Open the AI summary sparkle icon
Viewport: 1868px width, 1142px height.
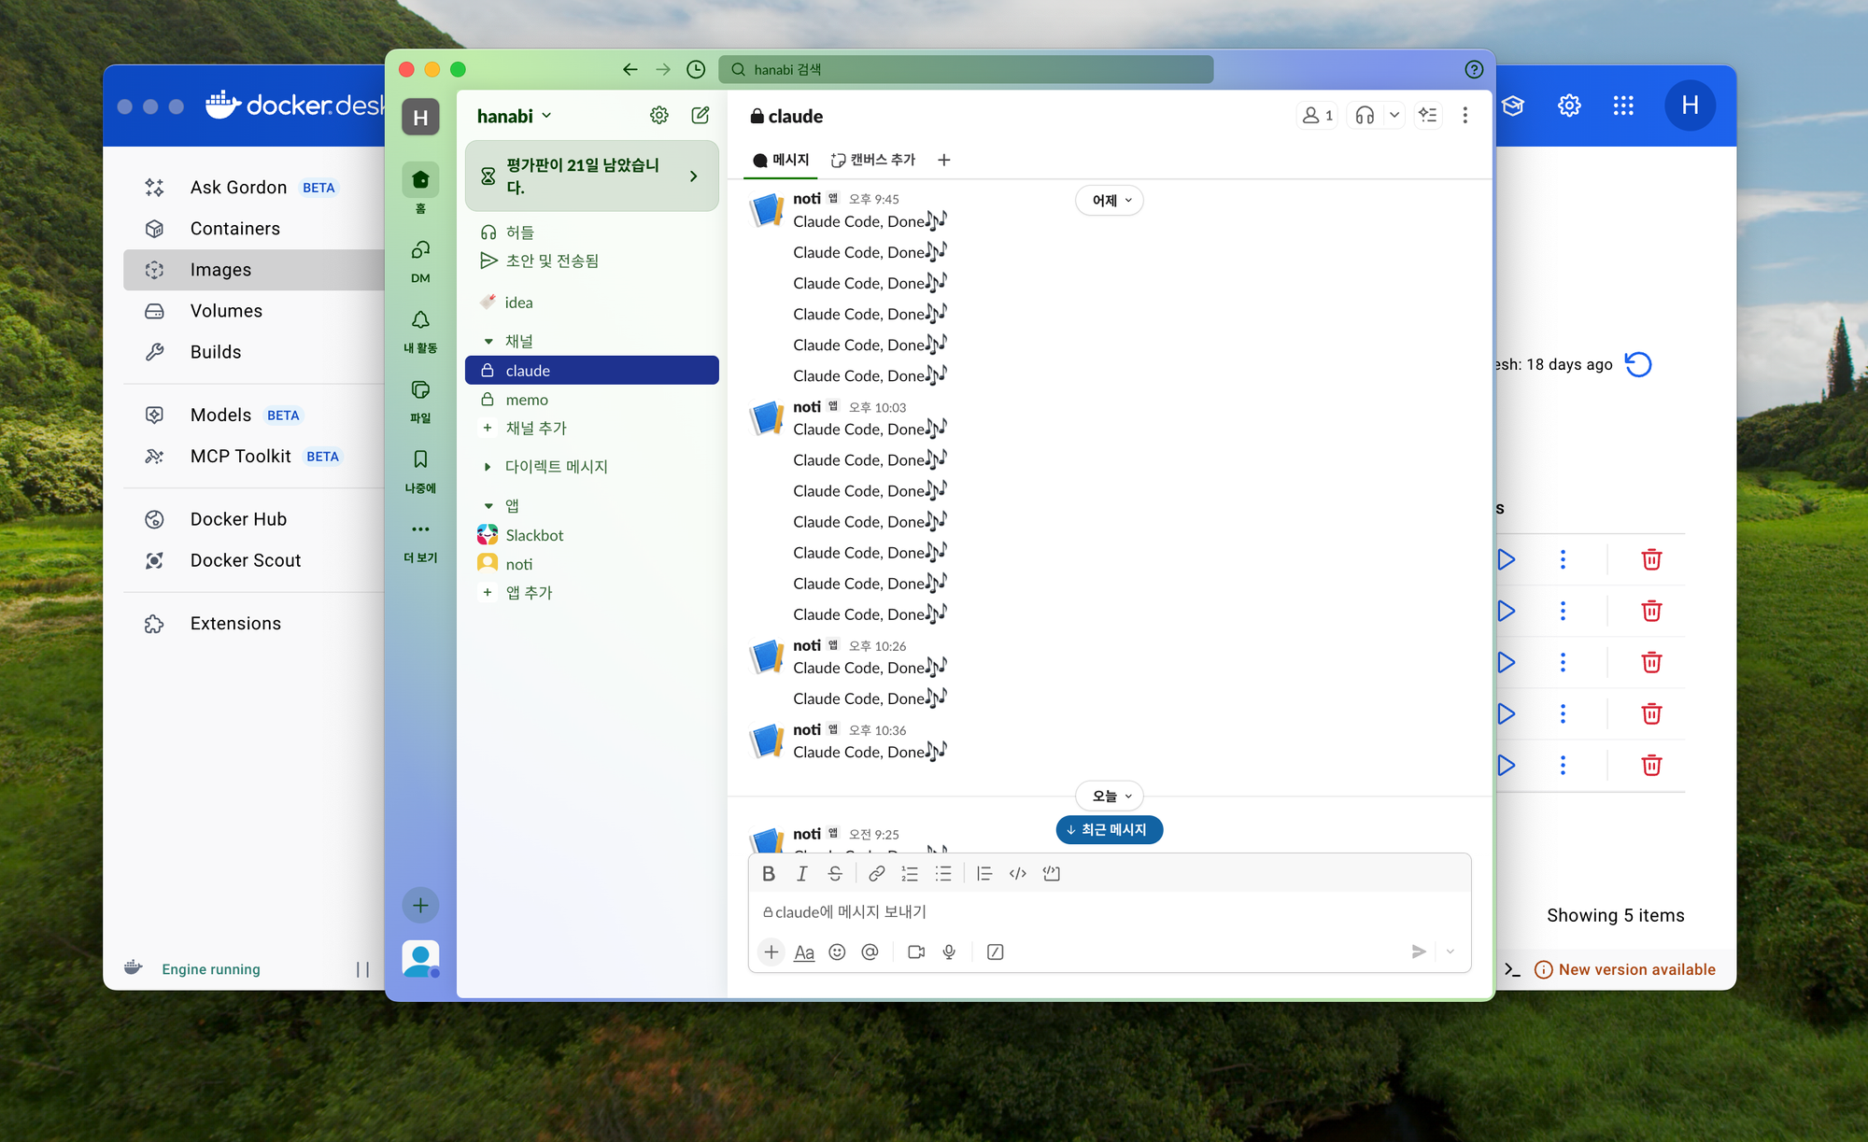pos(1428,115)
